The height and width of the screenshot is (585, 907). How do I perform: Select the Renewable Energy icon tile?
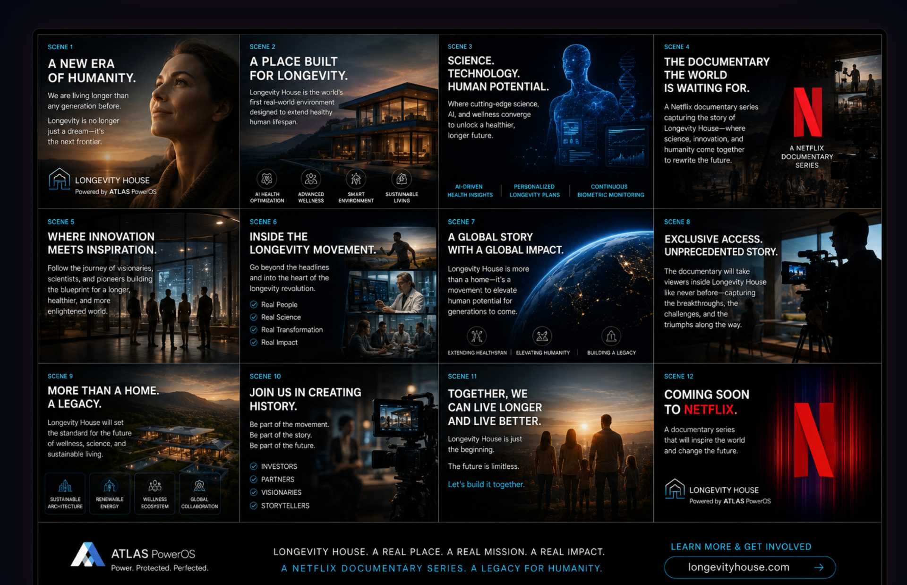[110, 493]
